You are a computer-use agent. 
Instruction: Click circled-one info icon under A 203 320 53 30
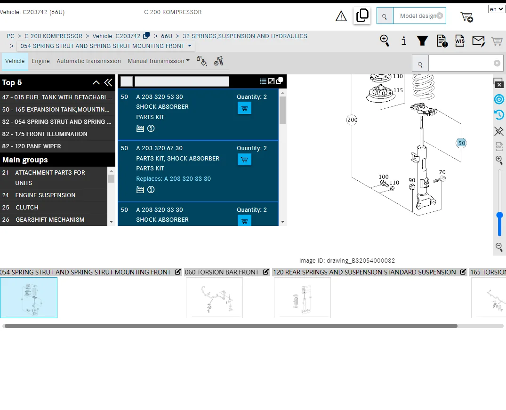click(151, 129)
